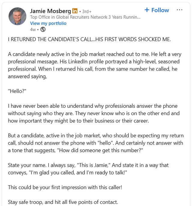
Task: Click the 3rd+ connection degree label
Action: point(86,11)
